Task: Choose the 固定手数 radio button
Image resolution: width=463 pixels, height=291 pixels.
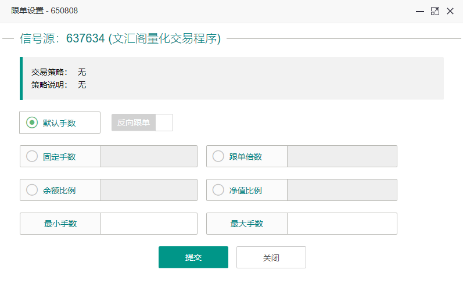Action: pos(32,156)
